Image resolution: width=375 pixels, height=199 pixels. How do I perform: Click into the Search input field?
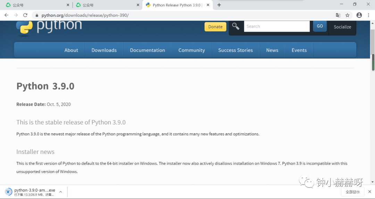277,26
